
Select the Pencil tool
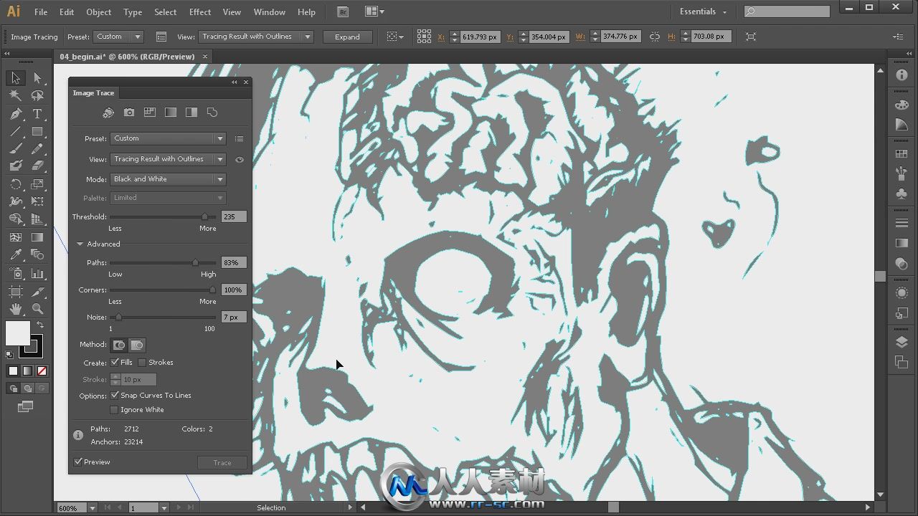pyautogui.click(x=37, y=149)
